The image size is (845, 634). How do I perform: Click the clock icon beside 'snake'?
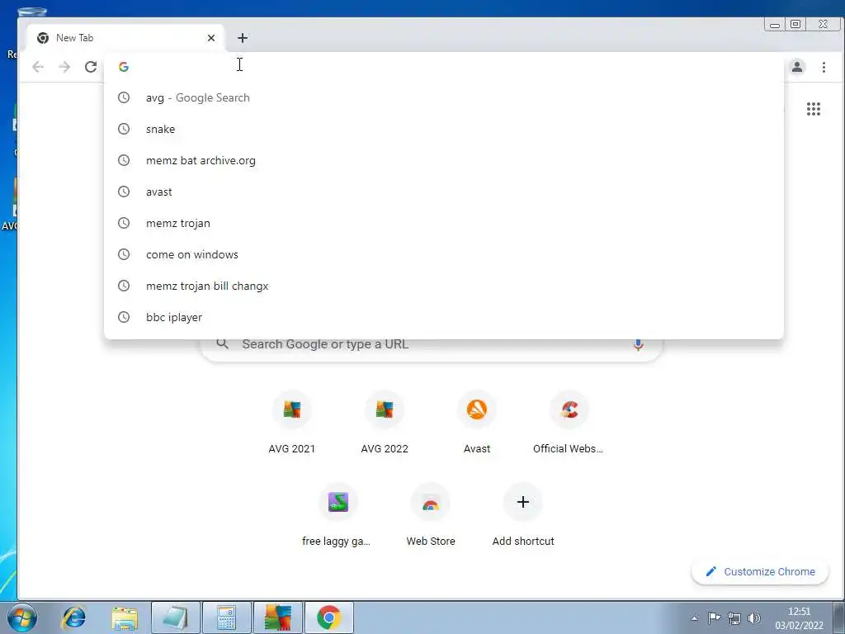tap(124, 129)
